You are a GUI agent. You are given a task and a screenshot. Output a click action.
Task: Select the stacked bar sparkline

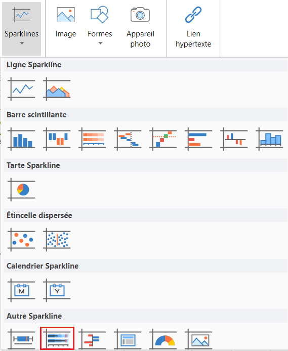[x=92, y=139]
